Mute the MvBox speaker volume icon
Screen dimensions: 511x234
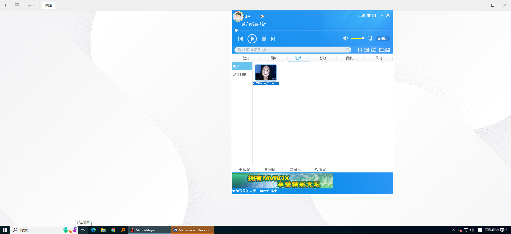click(346, 38)
